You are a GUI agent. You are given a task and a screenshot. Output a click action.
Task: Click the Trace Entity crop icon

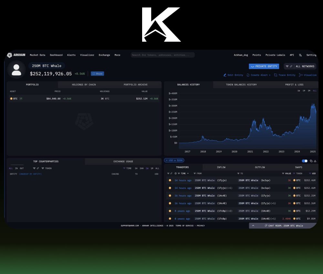(276, 75)
